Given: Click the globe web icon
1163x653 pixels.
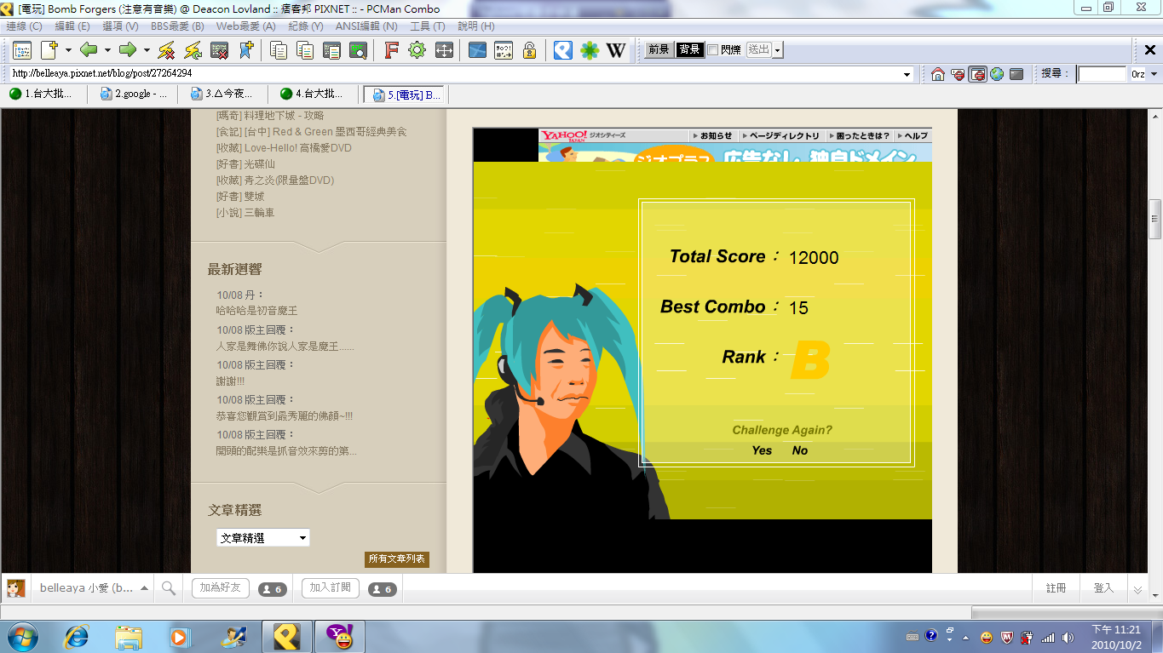Looking at the screenshot, I should [x=997, y=74].
